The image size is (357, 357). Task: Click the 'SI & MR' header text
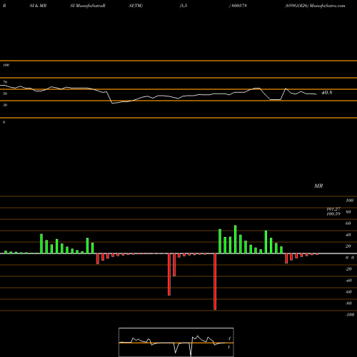coord(38,6)
